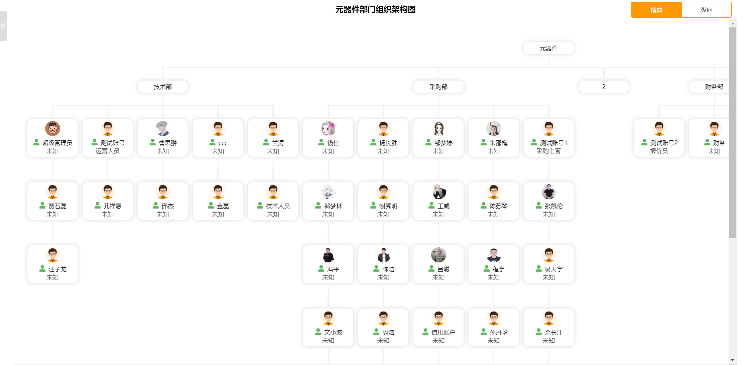Click 郭梦林's white-haired avatar
This screenshot has width=752, height=365.
tap(328, 192)
